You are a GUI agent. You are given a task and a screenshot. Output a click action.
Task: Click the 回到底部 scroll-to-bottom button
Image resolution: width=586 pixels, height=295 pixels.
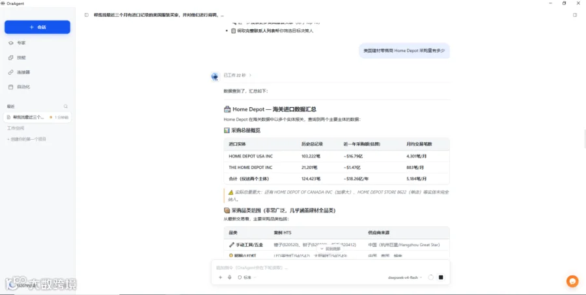330,249
